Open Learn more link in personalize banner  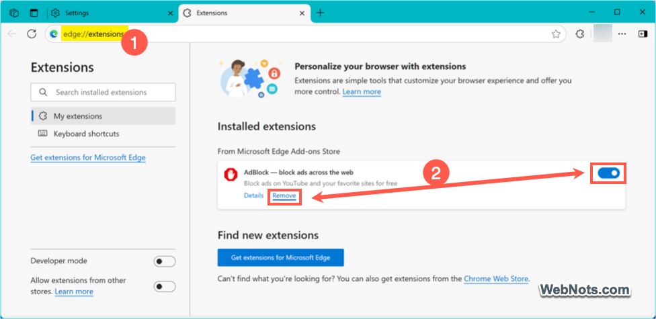pyautogui.click(x=362, y=91)
